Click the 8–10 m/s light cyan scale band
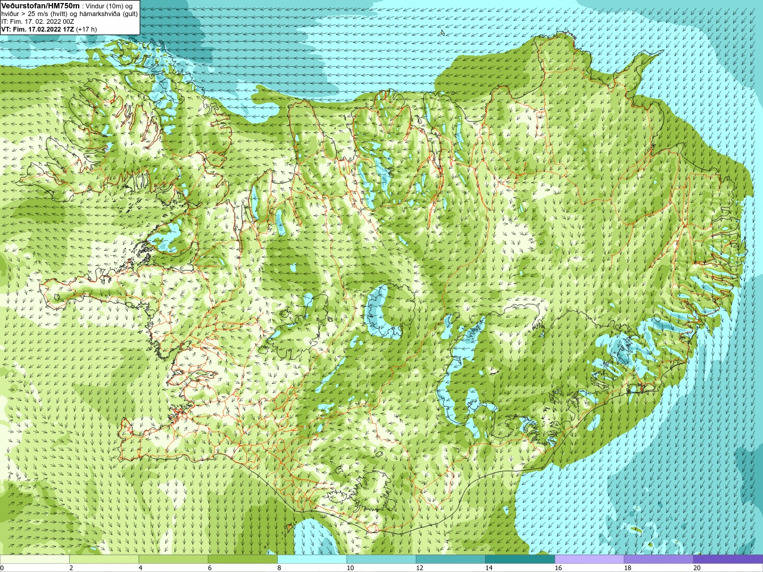The image size is (763, 572). click(x=312, y=559)
